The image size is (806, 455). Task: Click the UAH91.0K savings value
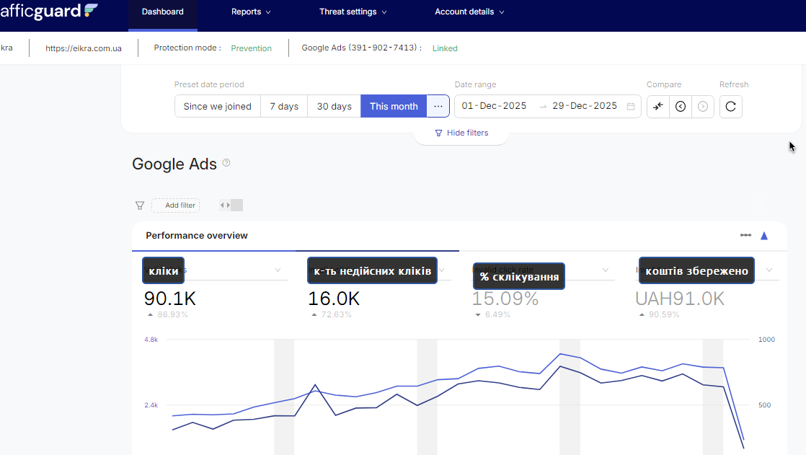click(680, 299)
